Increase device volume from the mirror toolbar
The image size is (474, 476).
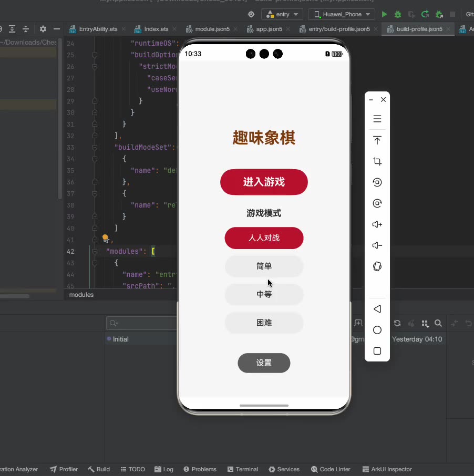click(377, 224)
